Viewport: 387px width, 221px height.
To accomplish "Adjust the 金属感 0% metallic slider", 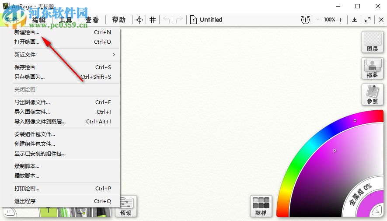I will click(x=361, y=195).
